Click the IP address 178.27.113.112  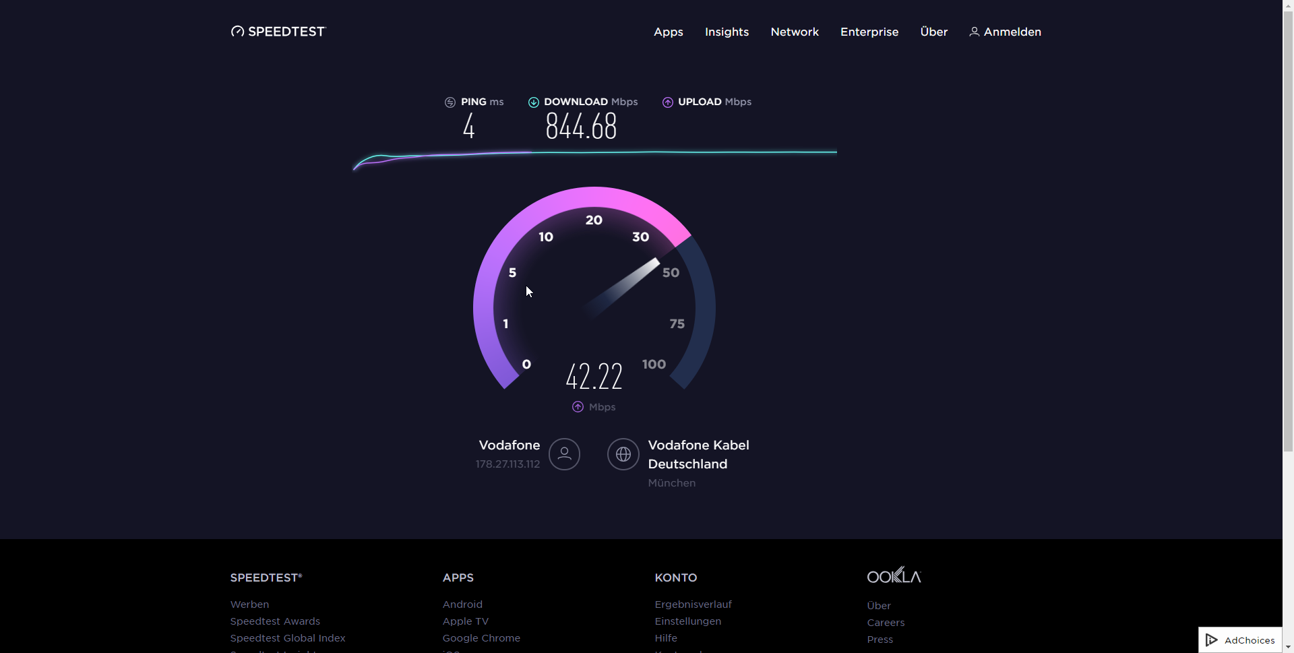[507, 464]
